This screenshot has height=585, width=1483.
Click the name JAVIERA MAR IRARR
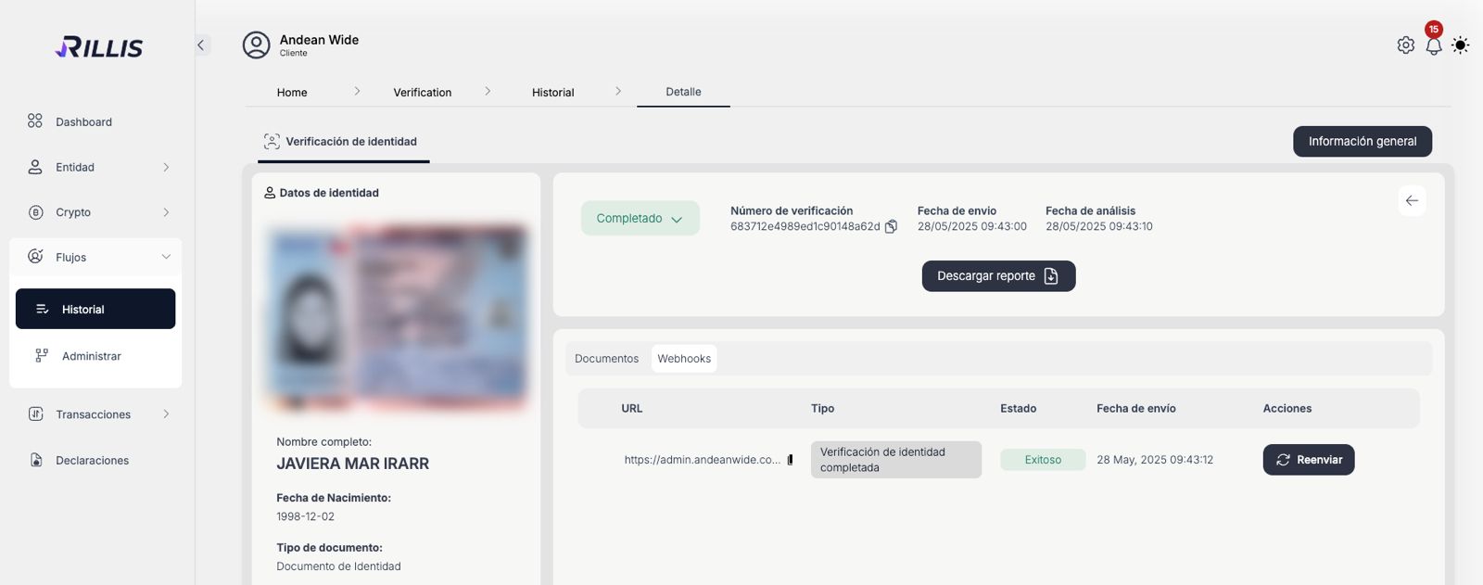click(x=353, y=464)
